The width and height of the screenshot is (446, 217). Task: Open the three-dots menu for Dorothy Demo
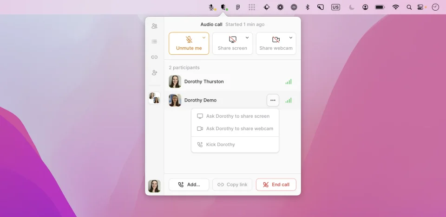pos(273,100)
